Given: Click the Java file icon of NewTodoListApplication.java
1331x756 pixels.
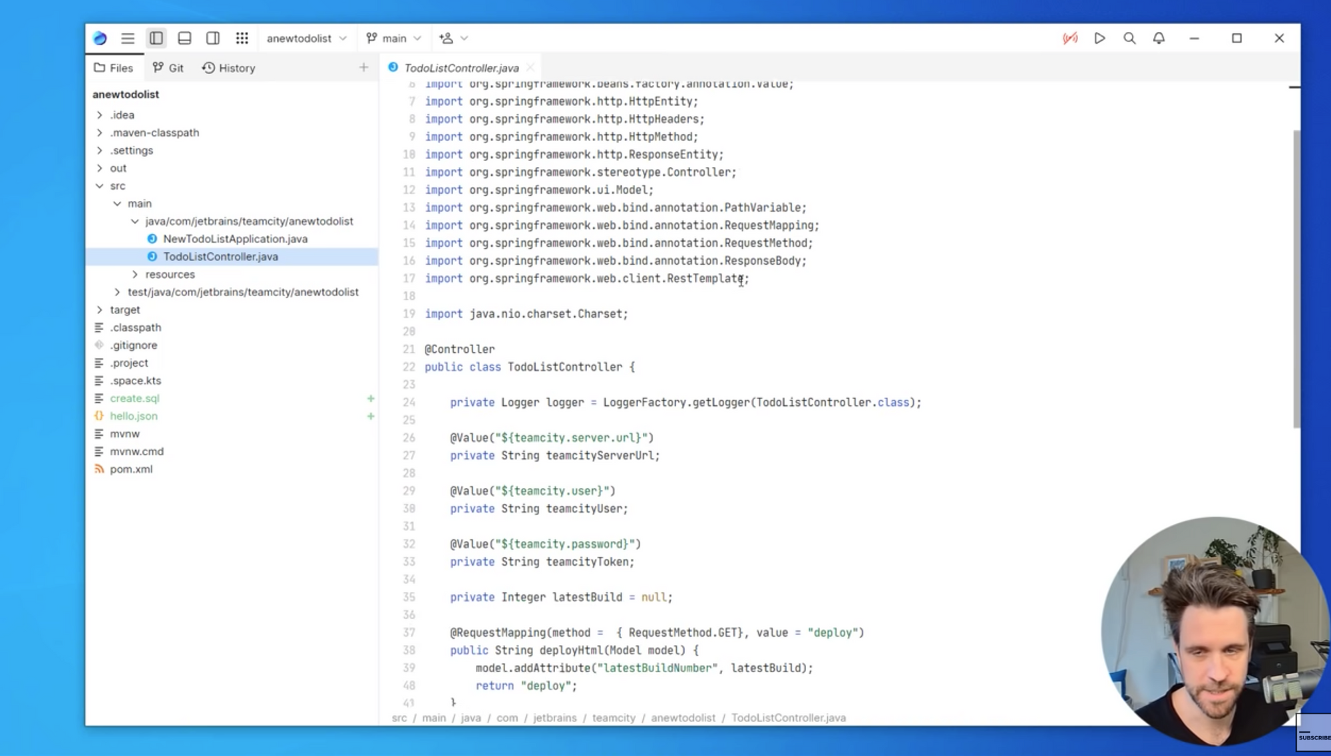Looking at the screenshot, I should 152,239.
